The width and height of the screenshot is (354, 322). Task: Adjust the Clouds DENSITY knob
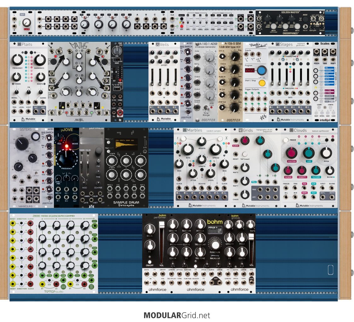(302, 171)
